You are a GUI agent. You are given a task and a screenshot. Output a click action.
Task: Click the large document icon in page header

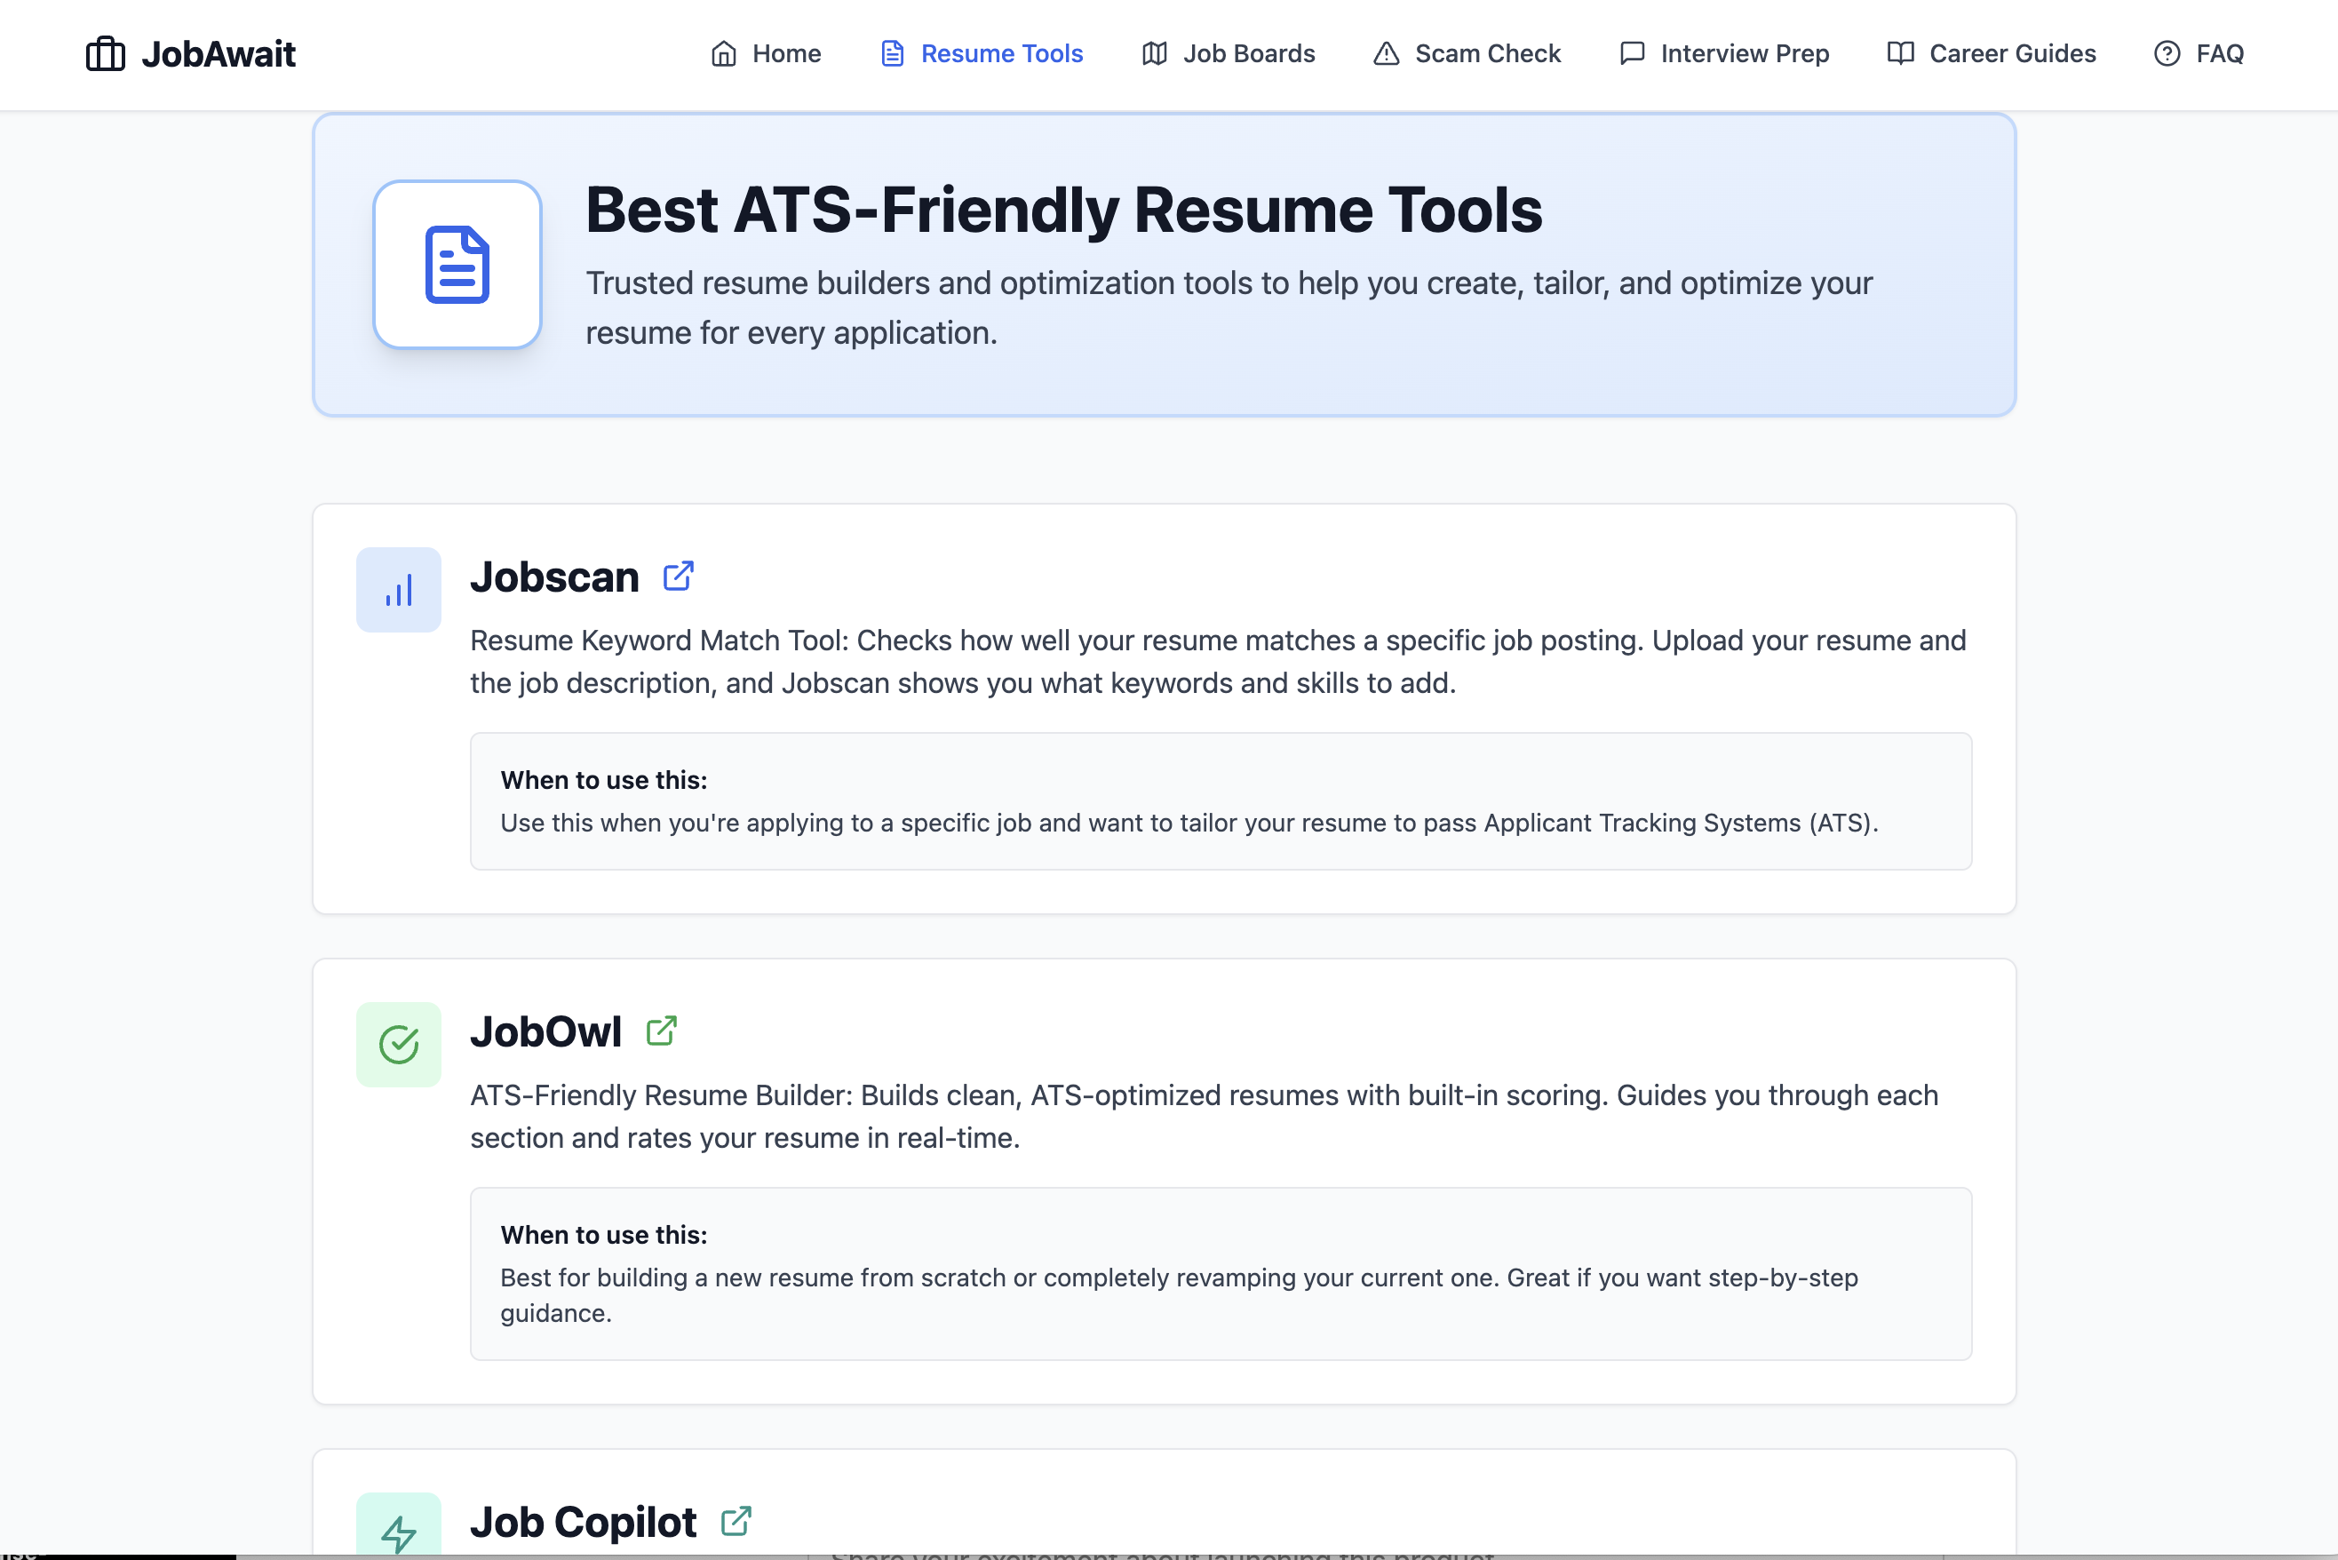point(457,264)
